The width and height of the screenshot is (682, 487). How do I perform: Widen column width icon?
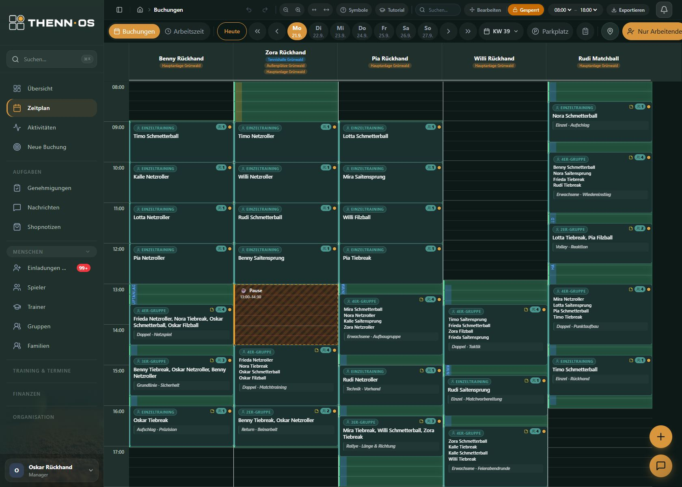click(x=326, y=10)
